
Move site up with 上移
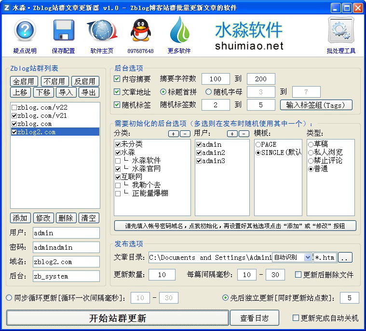point(20,92)
